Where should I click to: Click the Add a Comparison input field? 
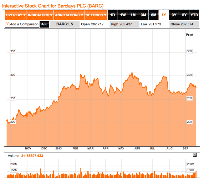click(x=22, y=24)
